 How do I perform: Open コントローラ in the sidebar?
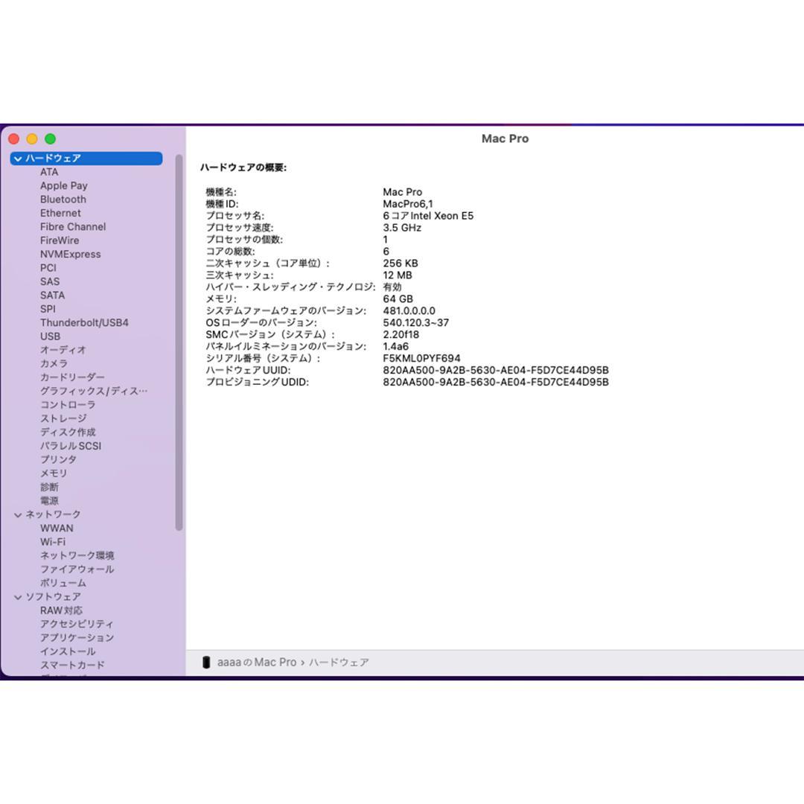(x=68, y=404)
